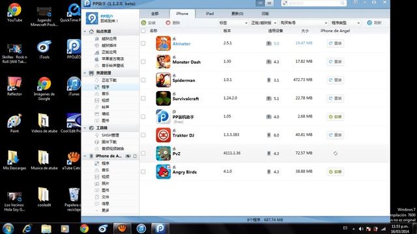This screenshot has width=417, height=234.
Task: Open iTunes from the taskbar
Action: click(141, 228)
